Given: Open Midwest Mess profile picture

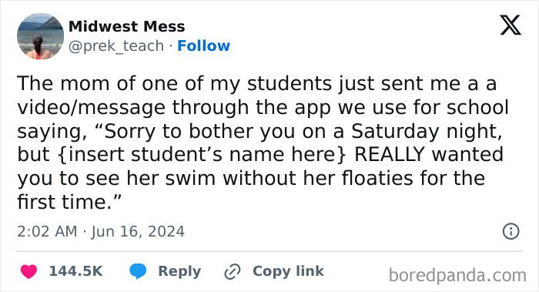Looking at the screenshot, I should 41,36.
